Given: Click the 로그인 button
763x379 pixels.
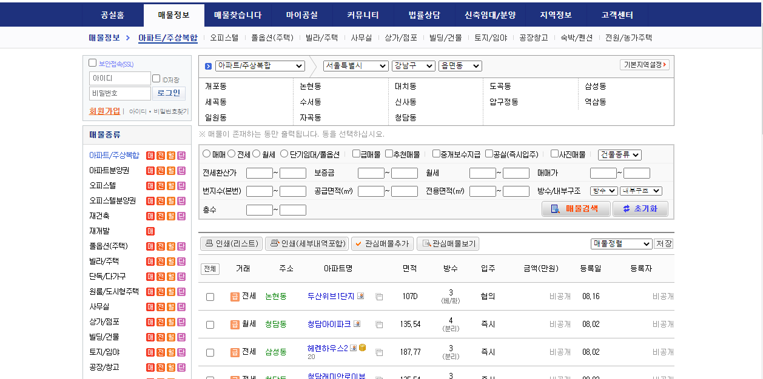Looking at the screenshot, I should point(169,93).
